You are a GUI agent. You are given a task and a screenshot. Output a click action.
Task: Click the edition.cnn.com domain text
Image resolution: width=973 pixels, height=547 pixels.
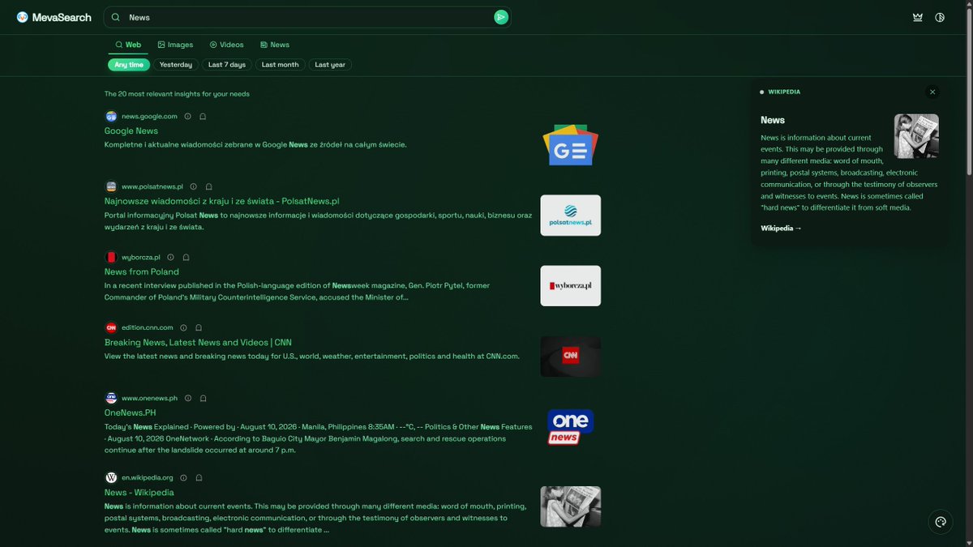tap(148, 327)
